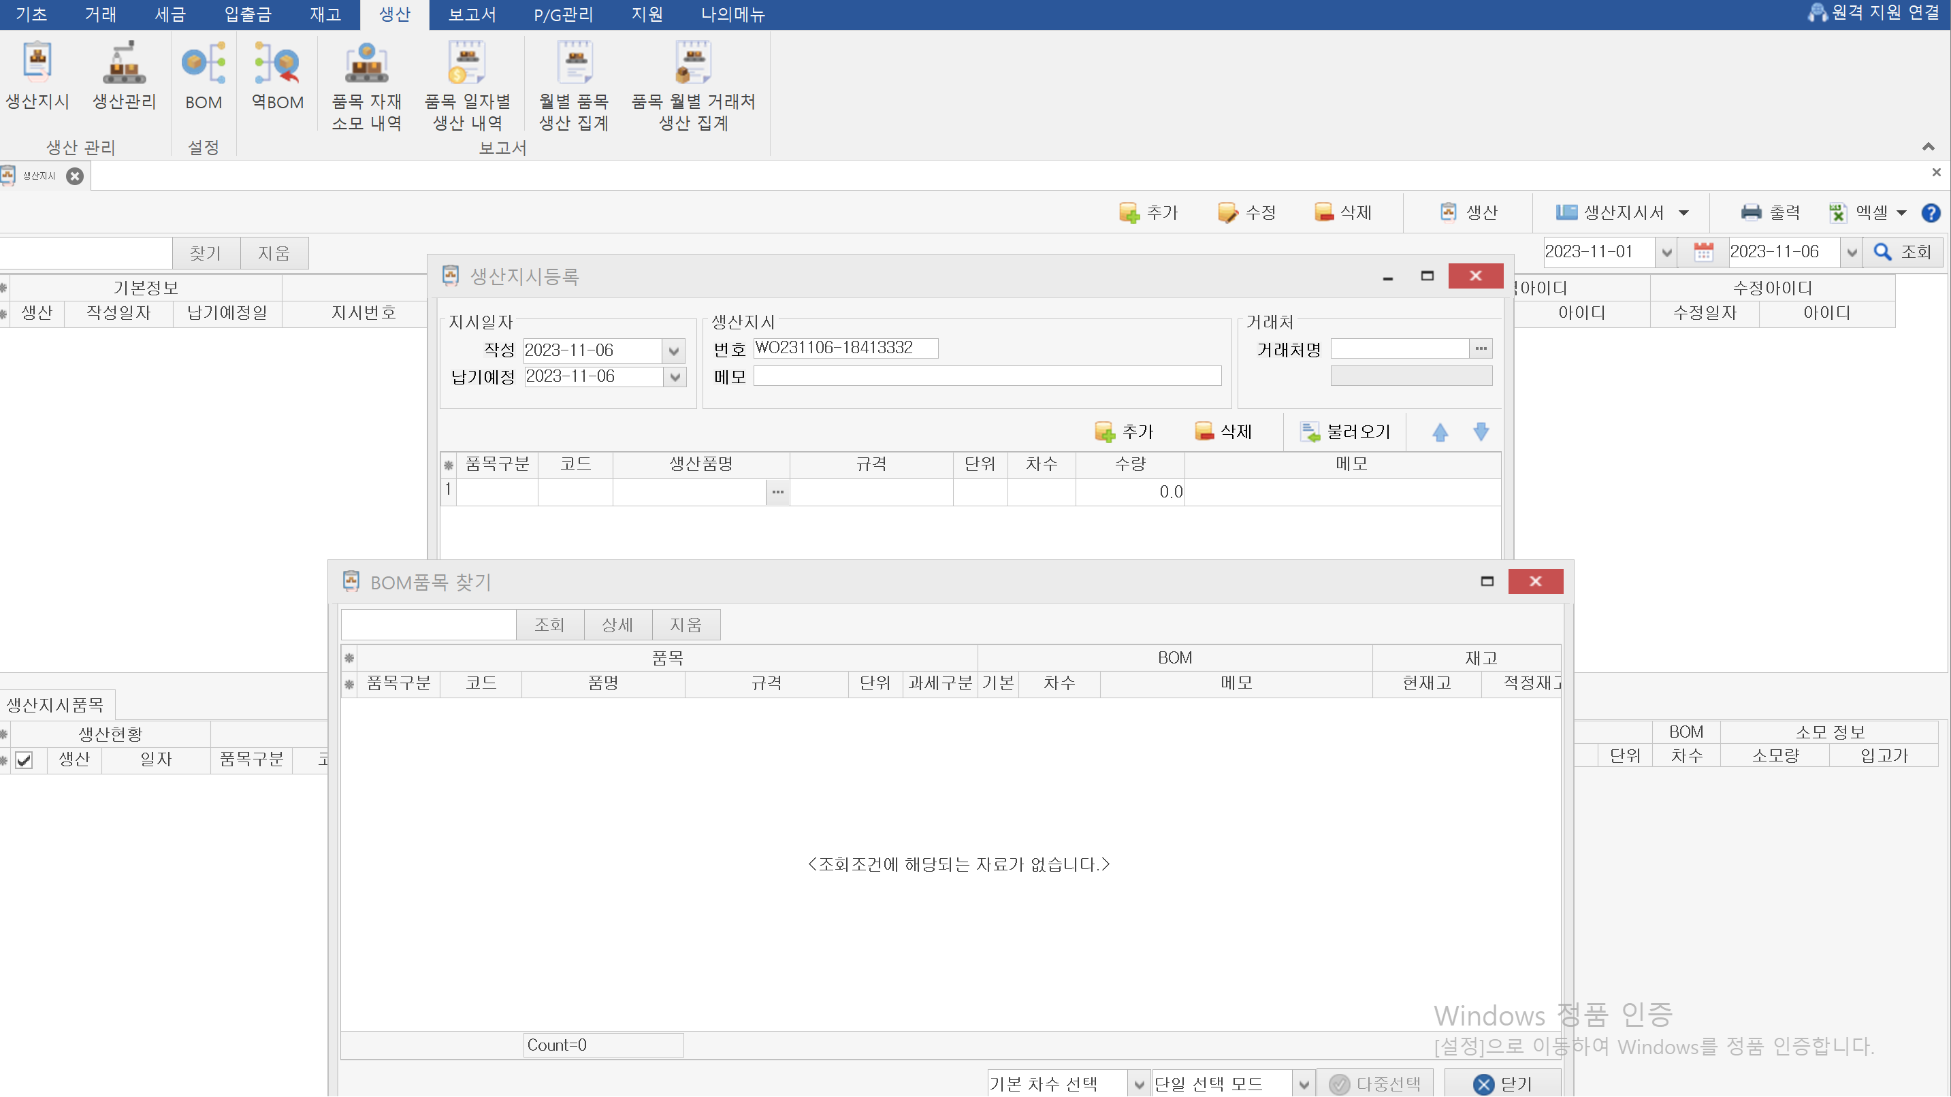Click the 메모 input field
Screen dimensions: 1951x1097
tap(986, 376)
